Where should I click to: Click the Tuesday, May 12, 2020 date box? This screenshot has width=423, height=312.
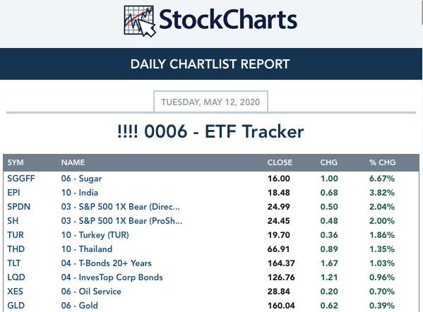tap(210, 102)
